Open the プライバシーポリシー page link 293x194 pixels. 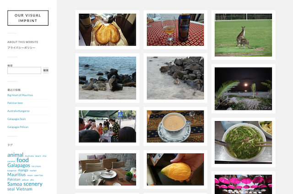[x=22, y=48]
